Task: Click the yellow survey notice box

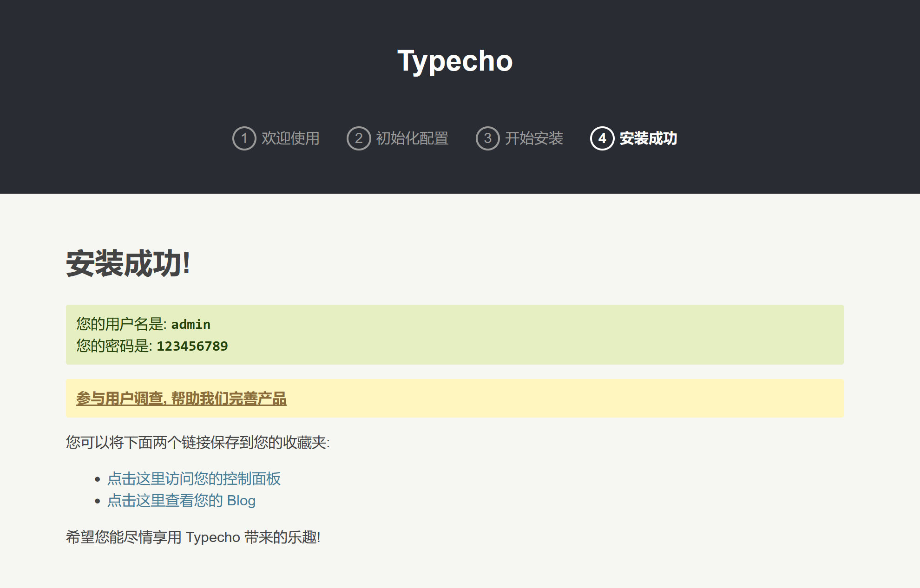Action: point(558,399)
